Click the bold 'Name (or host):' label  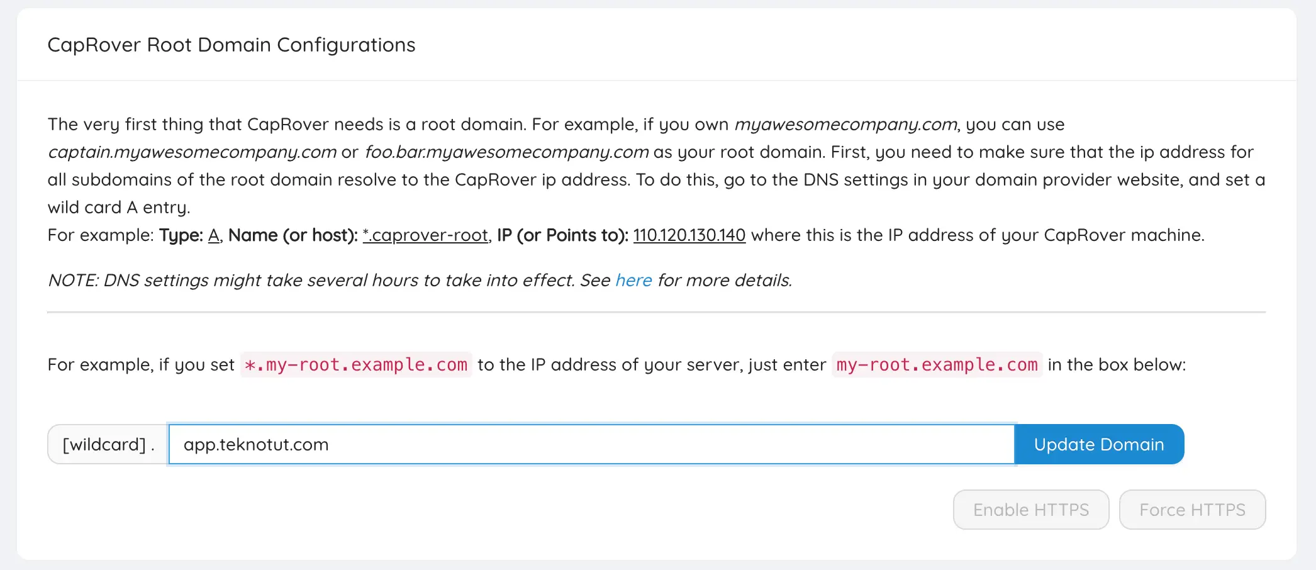[x=293, y=235]
